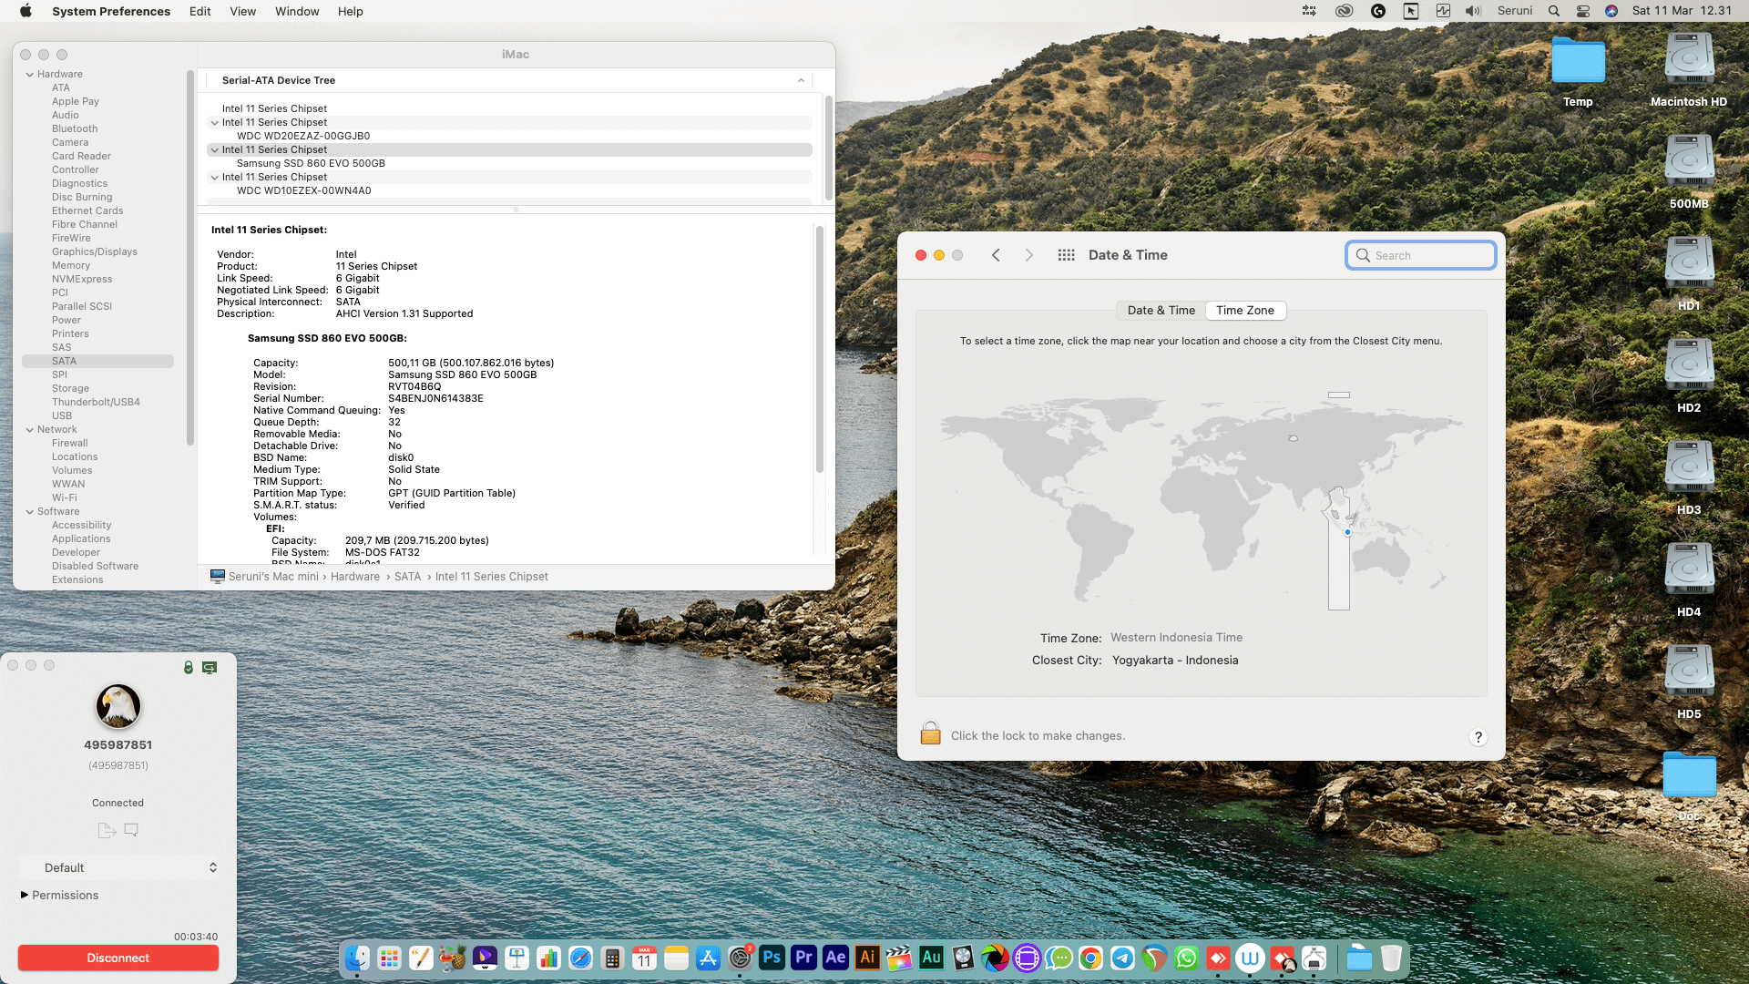Open System Preferences dock icon

tap(740, 958)
